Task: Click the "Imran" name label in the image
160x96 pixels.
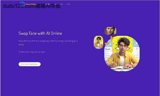Action: [x=108, y=49]
